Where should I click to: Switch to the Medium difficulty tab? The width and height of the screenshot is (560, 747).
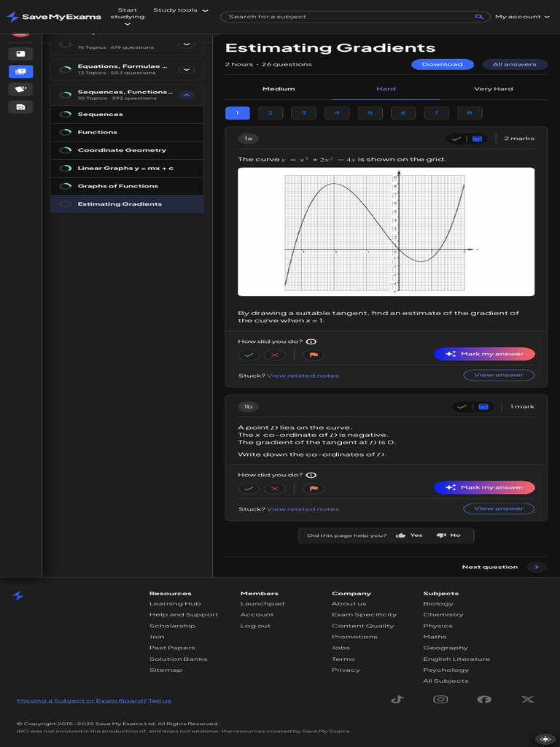pos(279,89)
